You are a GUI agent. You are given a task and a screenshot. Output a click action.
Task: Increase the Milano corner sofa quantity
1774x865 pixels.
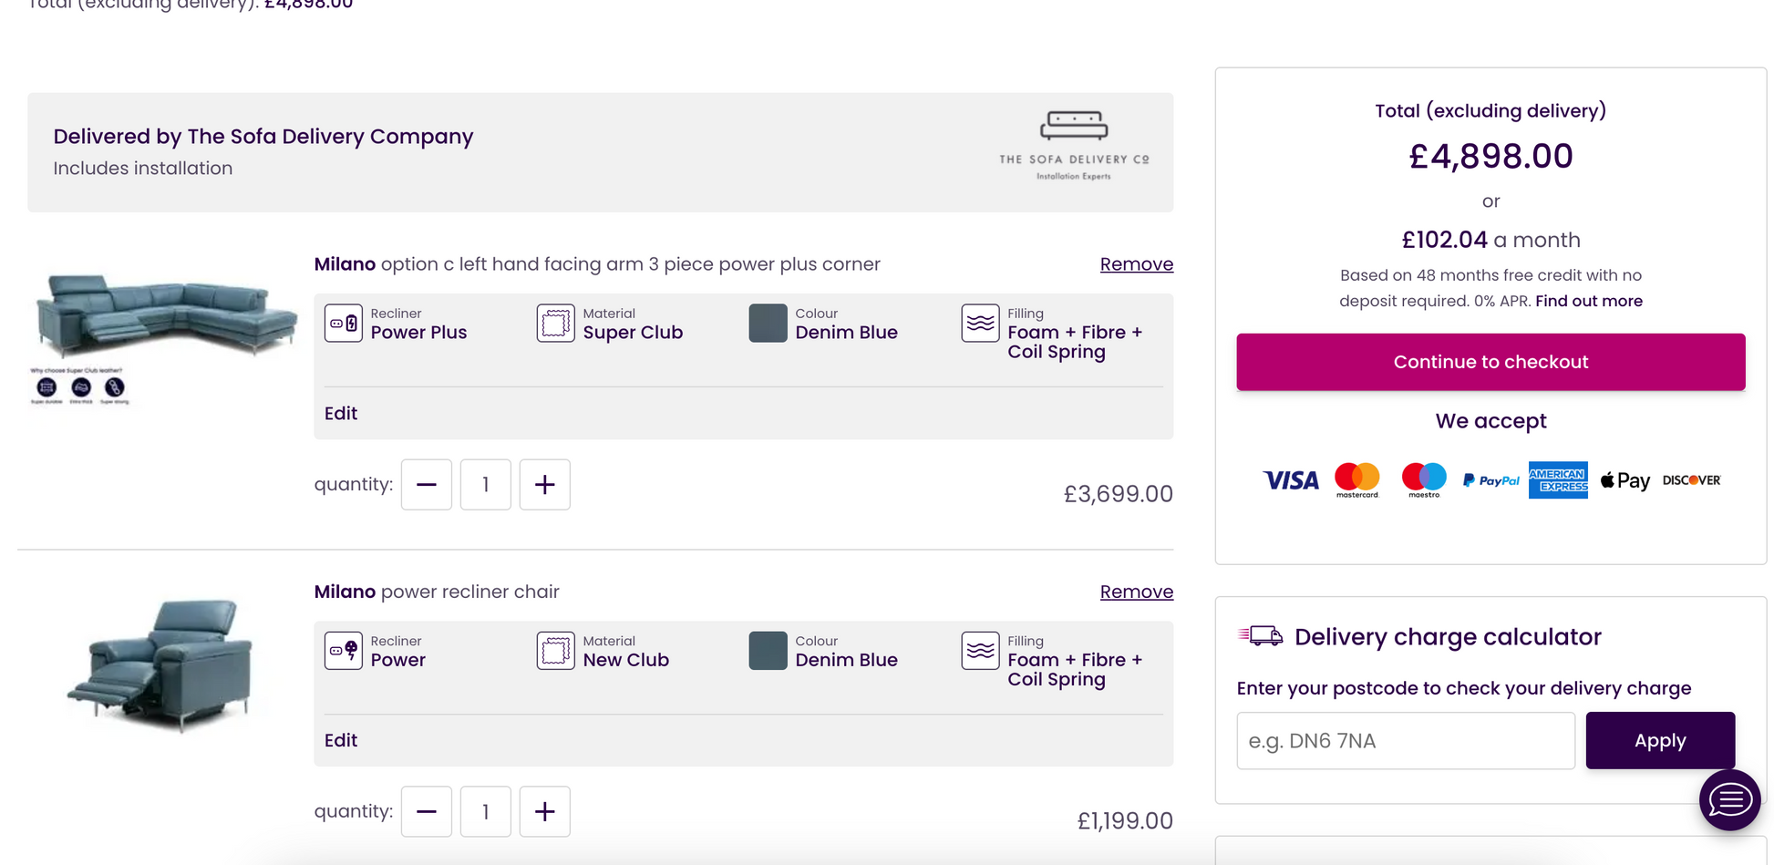[x=544, y=485]
